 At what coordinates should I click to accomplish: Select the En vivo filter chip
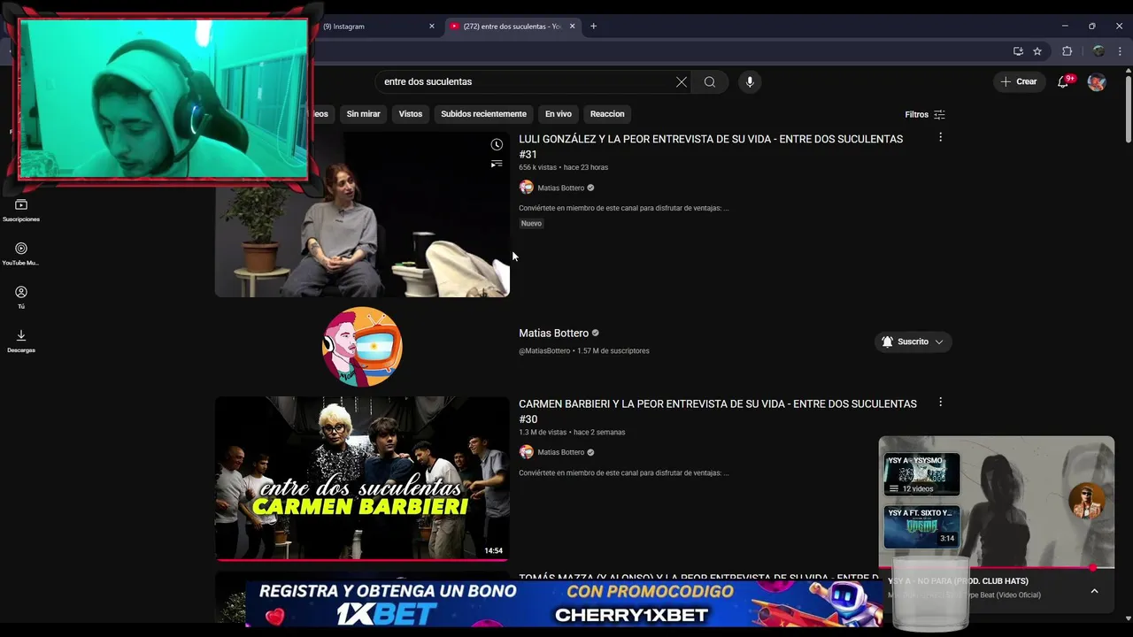coord(559,114)
